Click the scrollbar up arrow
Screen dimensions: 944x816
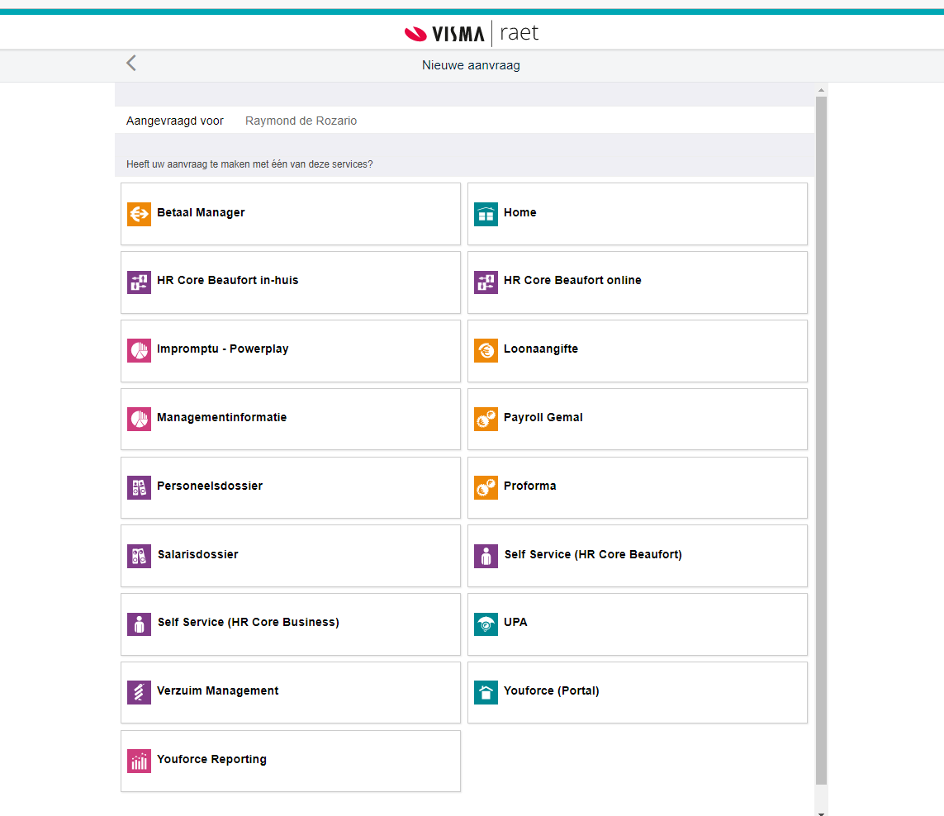pyautogui.click(x=821, y=90)
